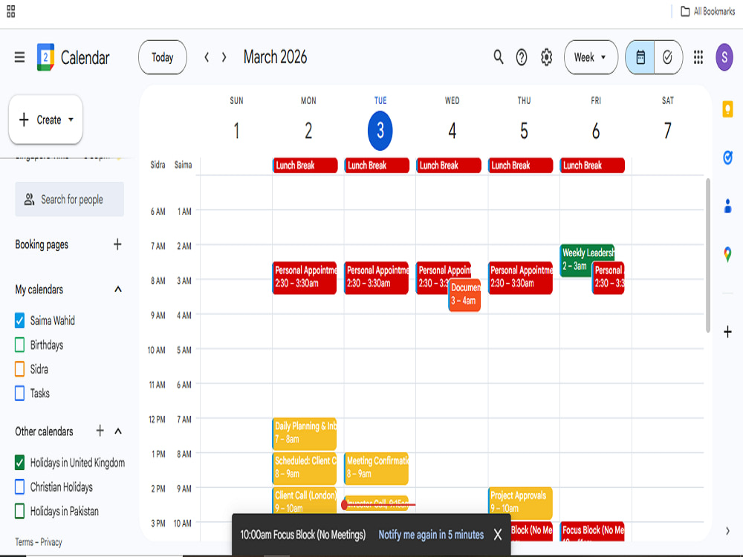The image size is (743, 557).
Task: Dismiss the Focus Block notification
Action: [x=498, y=535]
